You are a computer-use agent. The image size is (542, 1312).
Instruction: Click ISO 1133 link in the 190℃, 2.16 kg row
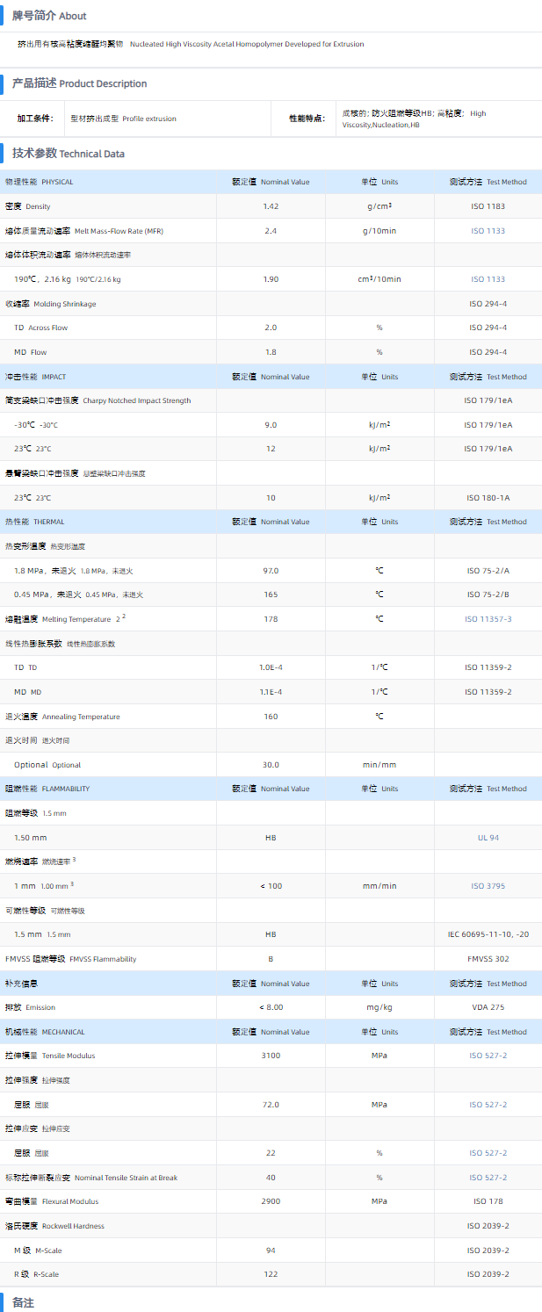(488, 279)
